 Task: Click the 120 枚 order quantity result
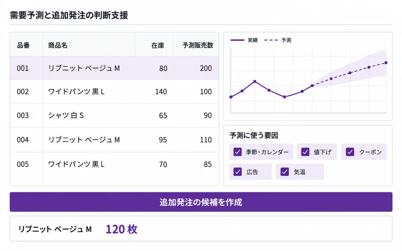(122, 229)
